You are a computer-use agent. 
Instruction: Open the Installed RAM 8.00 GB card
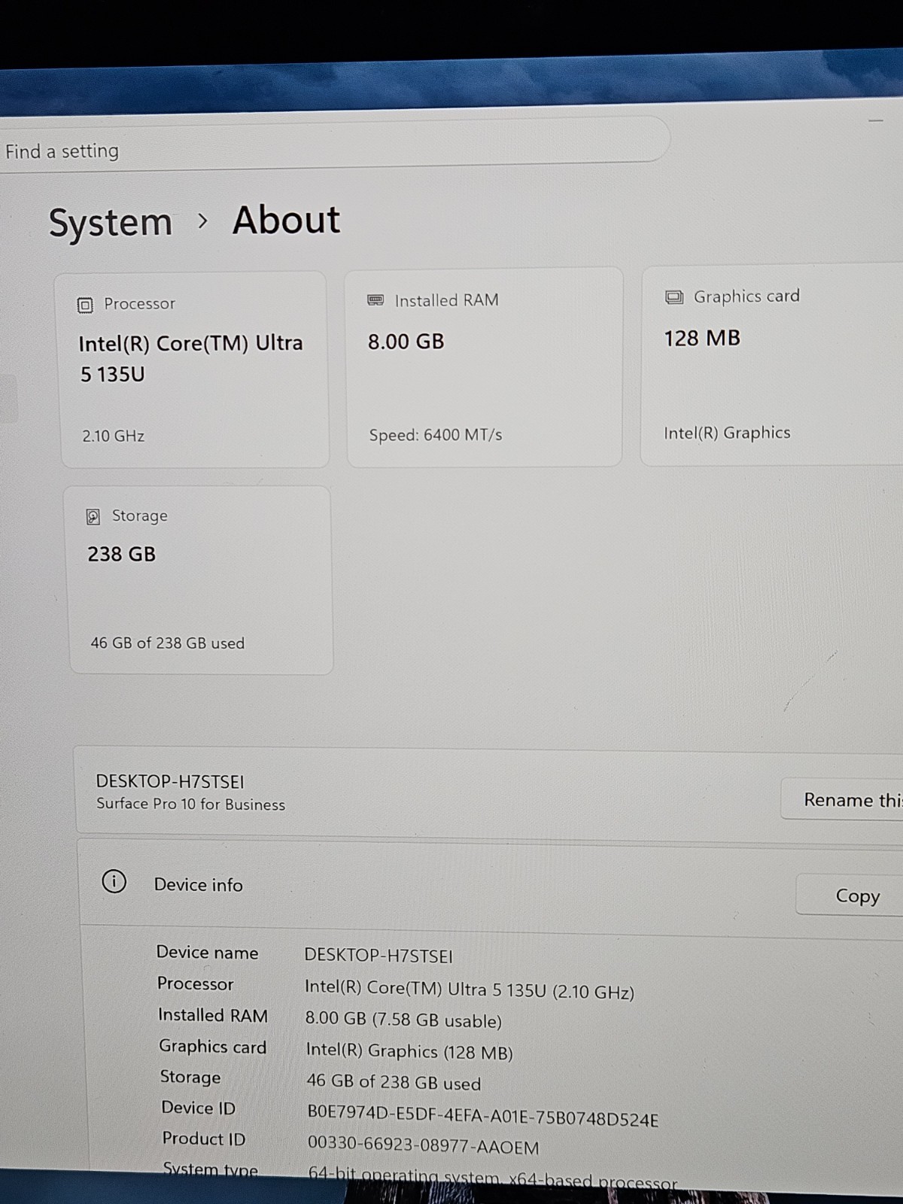484,367
